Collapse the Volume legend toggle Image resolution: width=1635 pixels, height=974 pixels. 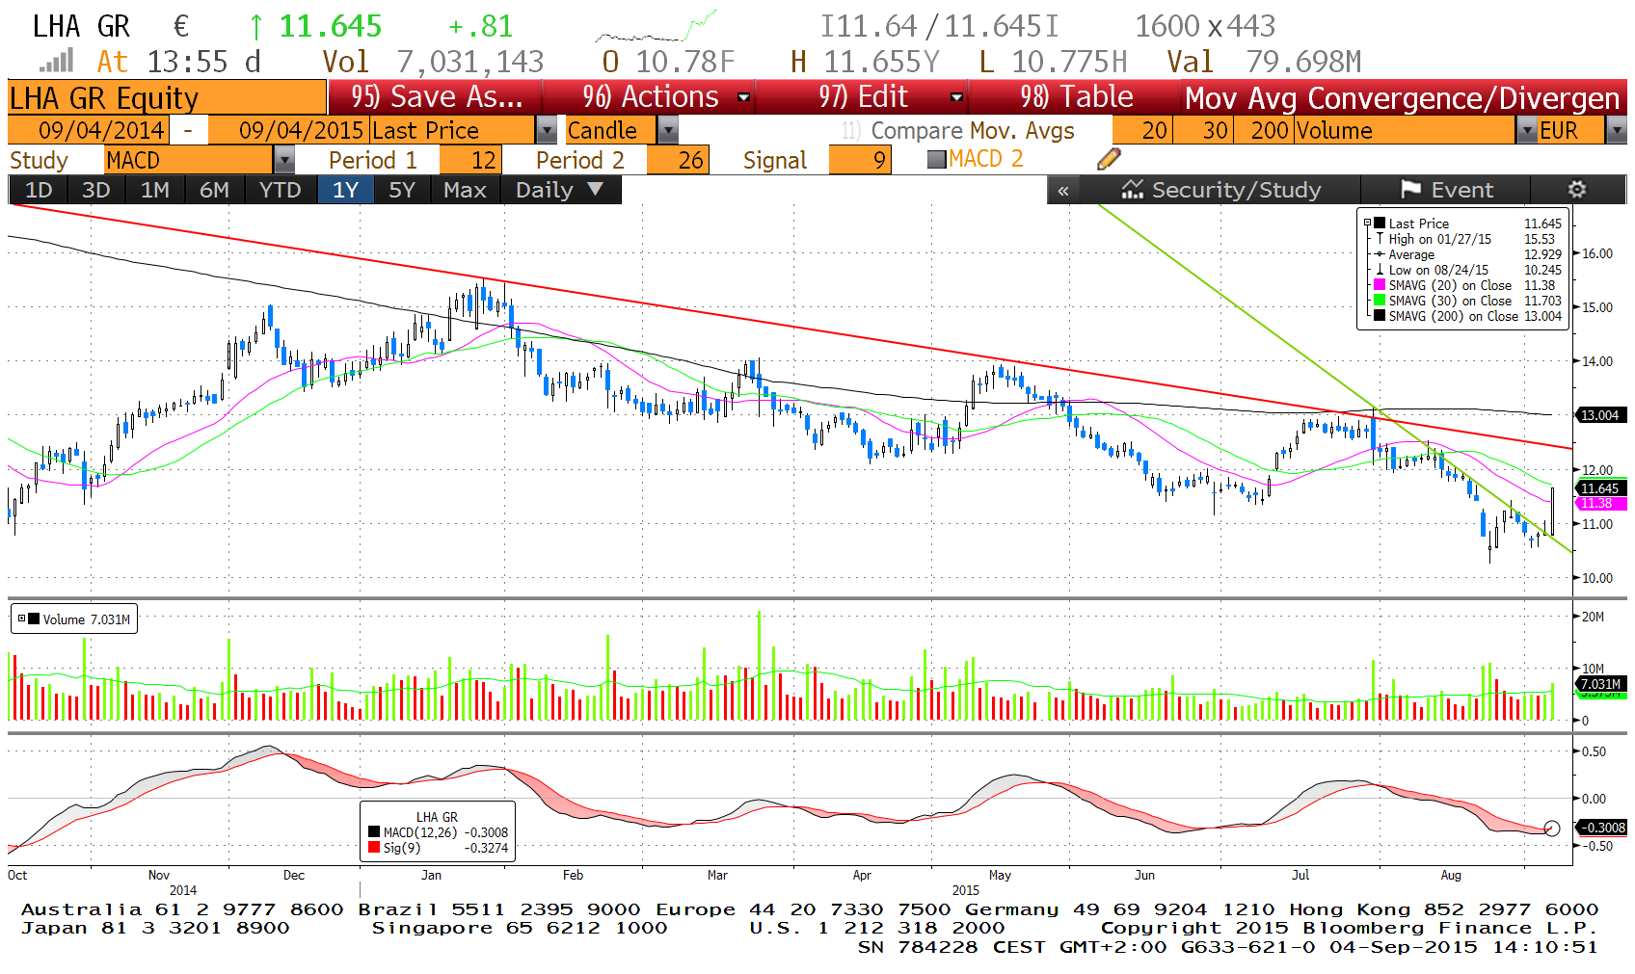pyautogui.click(x=21, y=619)
